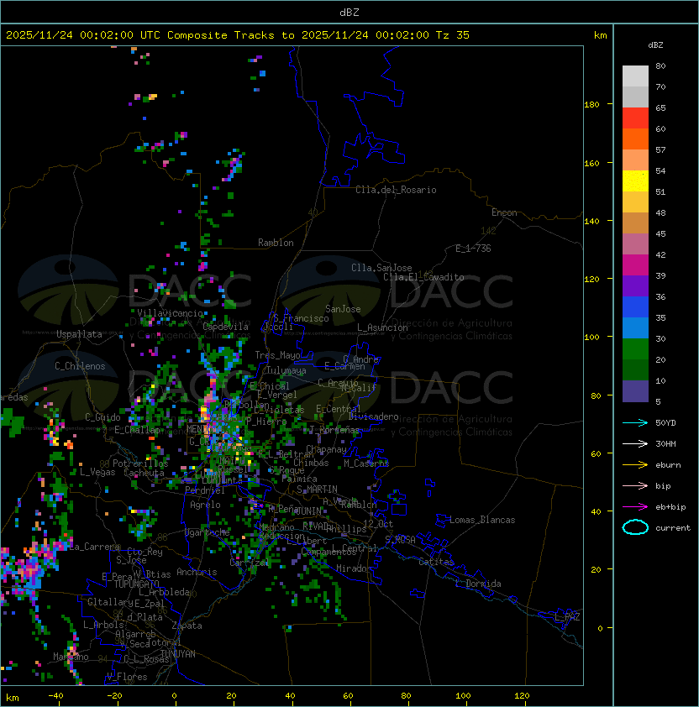Select the red 60-65 dBZ swatch

[x=635, y=118]
